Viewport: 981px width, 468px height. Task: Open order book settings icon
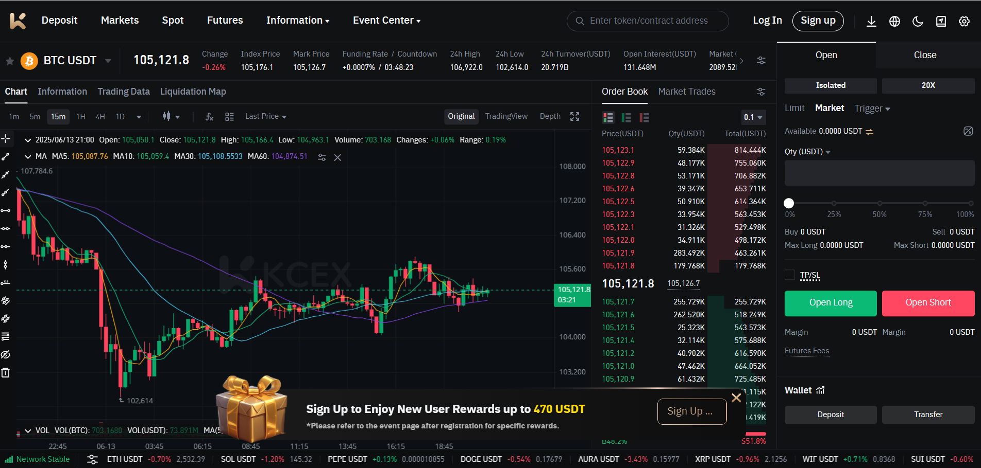pos(761,92)
